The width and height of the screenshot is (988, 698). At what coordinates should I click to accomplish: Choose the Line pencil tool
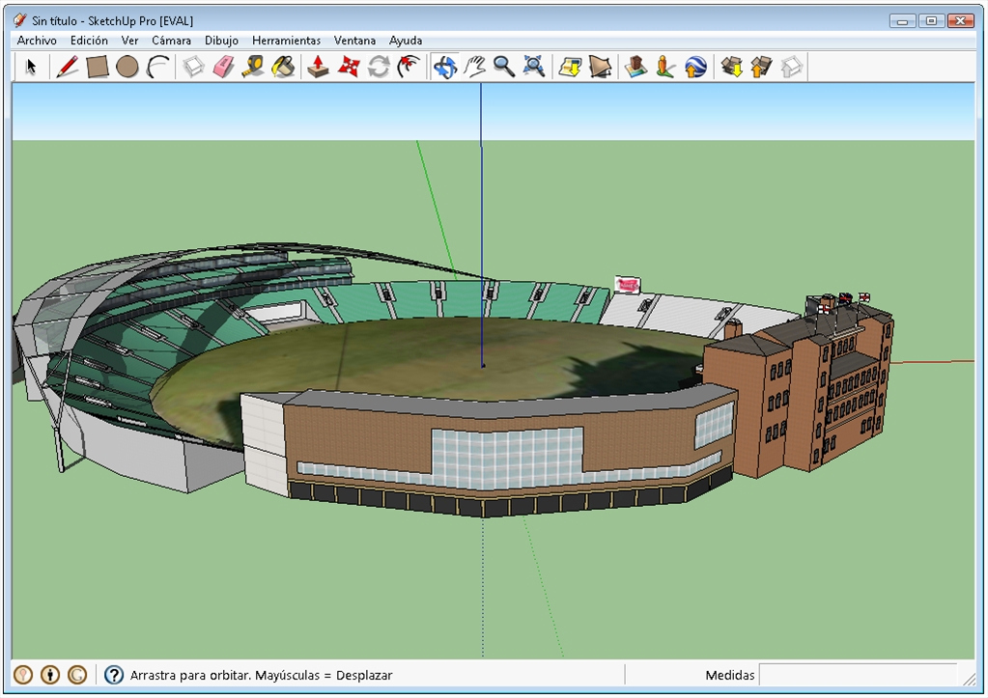pos(67,67)
